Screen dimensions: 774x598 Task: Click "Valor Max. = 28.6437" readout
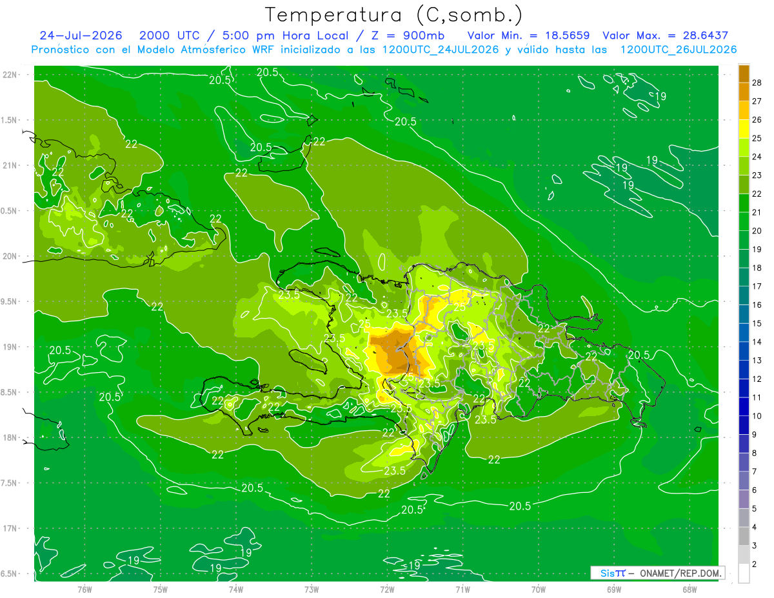point(666,35)
